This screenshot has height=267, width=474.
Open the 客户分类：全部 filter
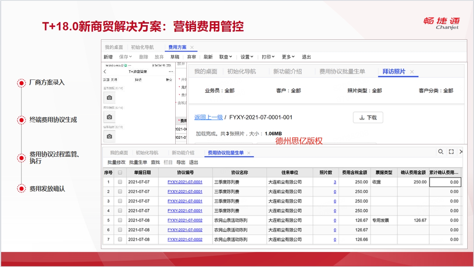[x=436, y=90]
